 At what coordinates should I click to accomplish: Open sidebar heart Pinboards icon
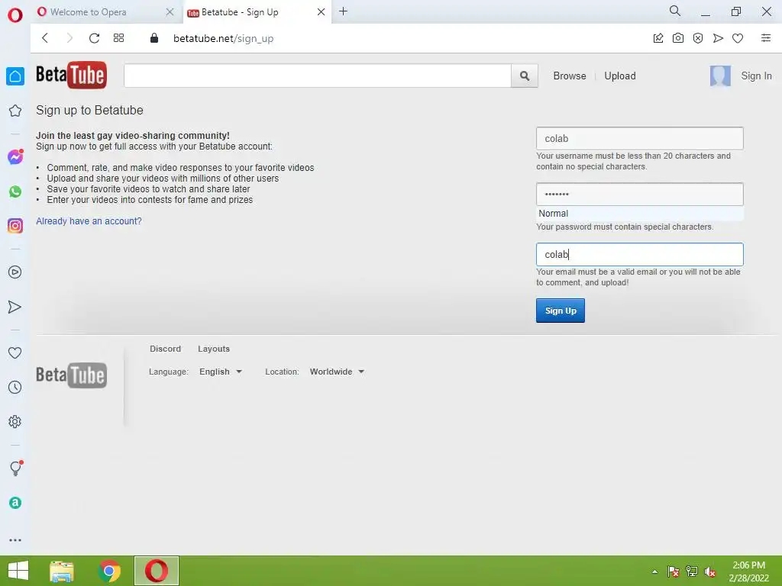pos(15,353)
